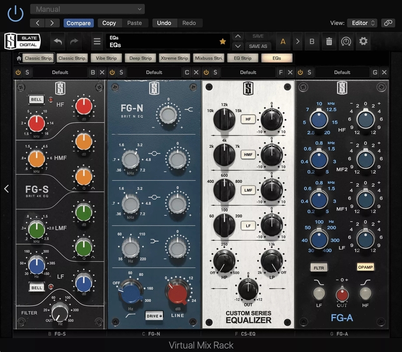Toggle the FLTR button on FG-A

[319, 268]
